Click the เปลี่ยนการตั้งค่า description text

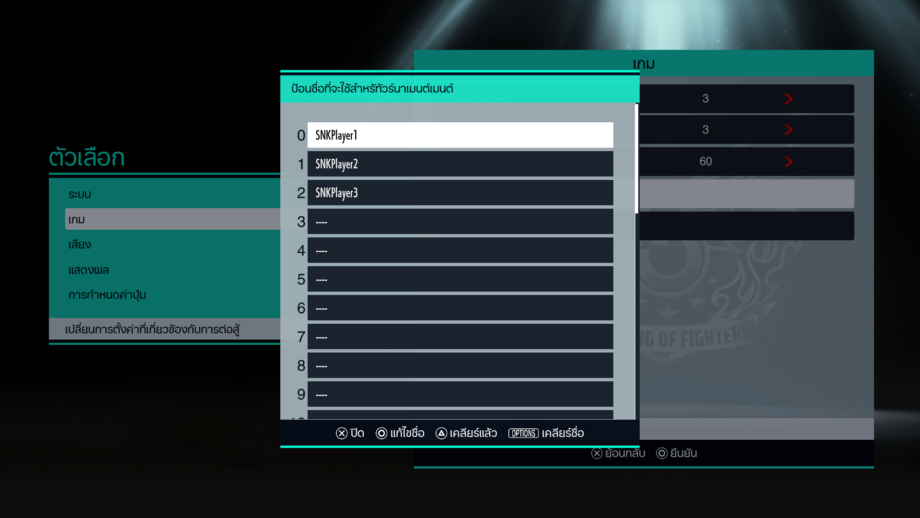tap(152, 330)
